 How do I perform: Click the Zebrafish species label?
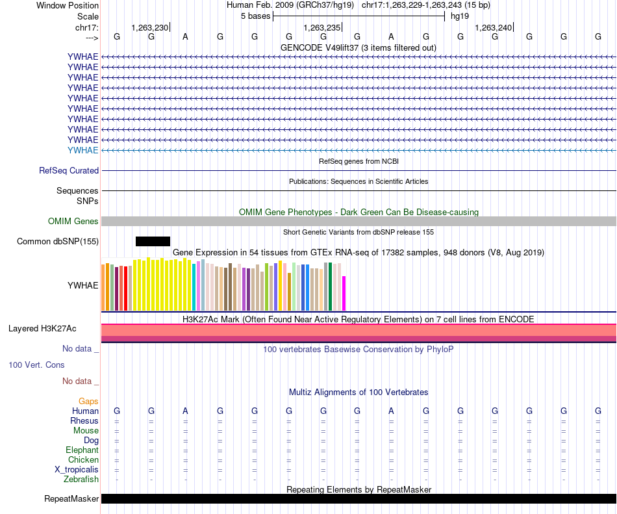click(x=81, y=479)
